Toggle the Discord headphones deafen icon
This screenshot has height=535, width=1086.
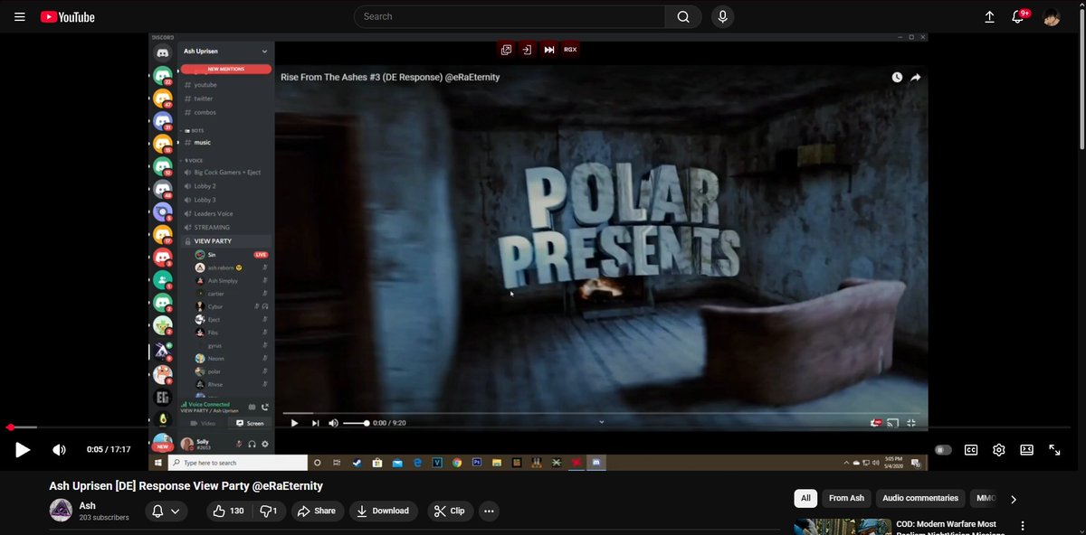tap(252, 444)
